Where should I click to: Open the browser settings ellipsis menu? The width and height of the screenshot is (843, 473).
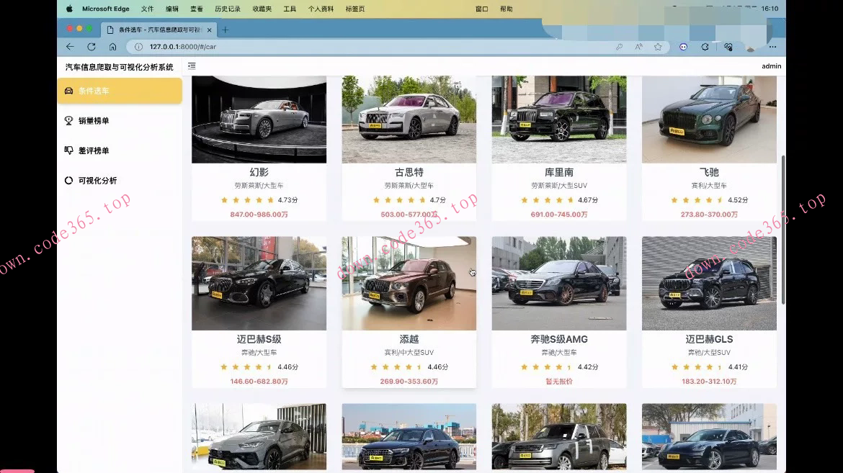click(x=772, y=47)
